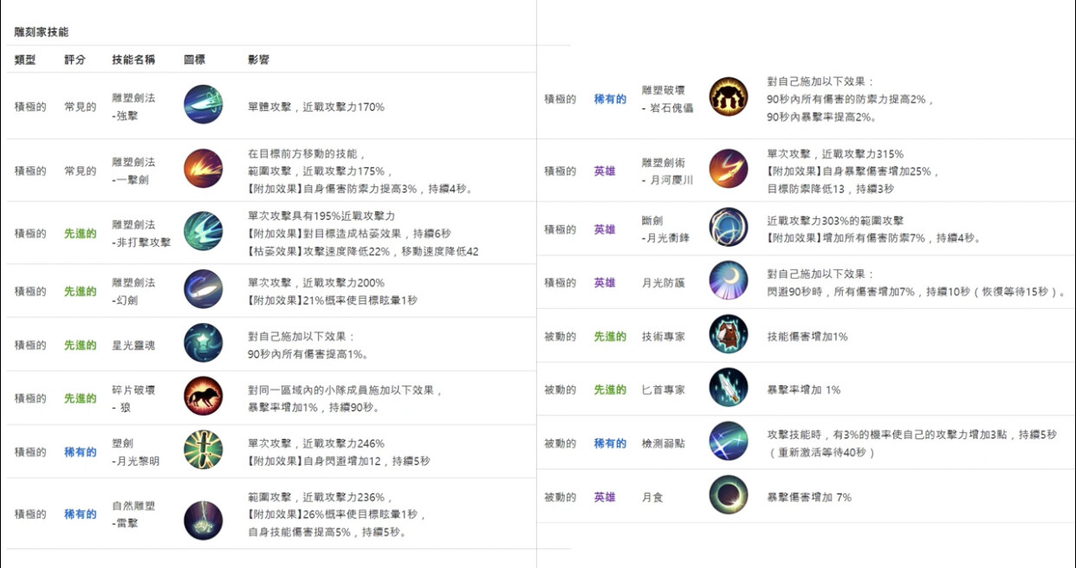Screen dimensions: 1076x568
Task: Click the 強擊 sword skill icon
Action: click(203, 105)
